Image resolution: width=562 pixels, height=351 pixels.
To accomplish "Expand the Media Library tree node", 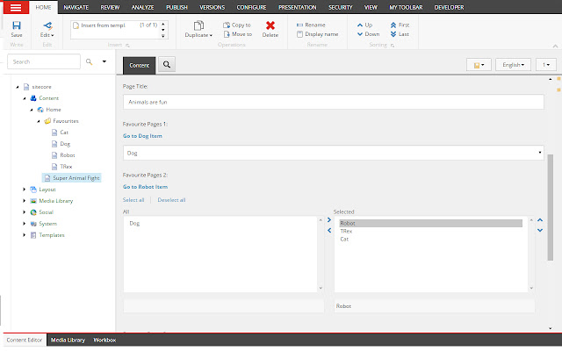I will (25, 200).
